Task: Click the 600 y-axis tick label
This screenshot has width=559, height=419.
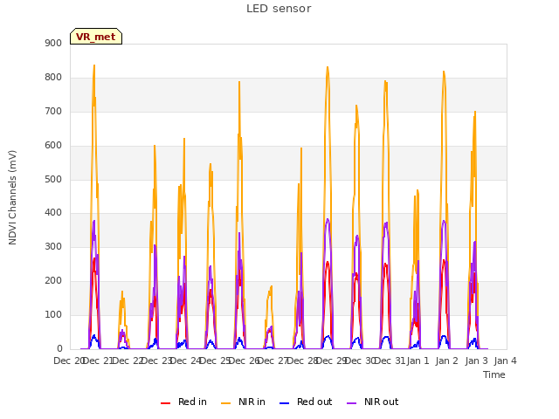Action: (53, 146)
